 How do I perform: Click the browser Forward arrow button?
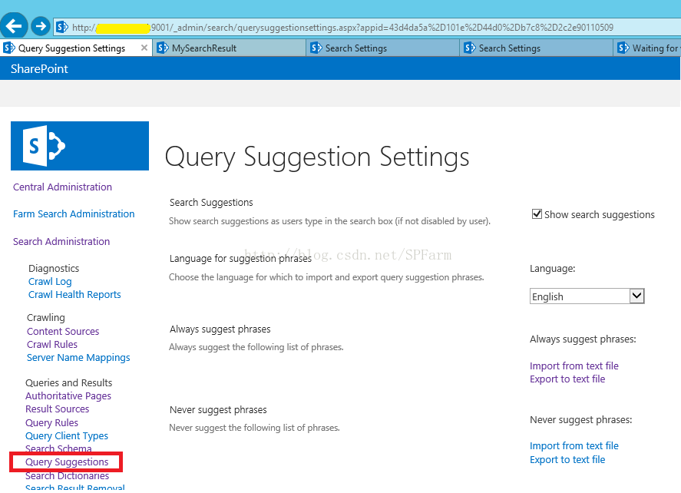(x=41, y=27)
